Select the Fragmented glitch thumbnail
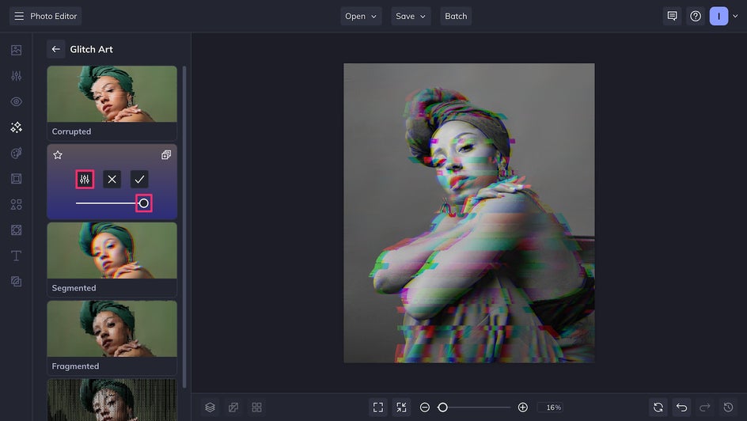The image size is (747, 421). tap(112, 328)
